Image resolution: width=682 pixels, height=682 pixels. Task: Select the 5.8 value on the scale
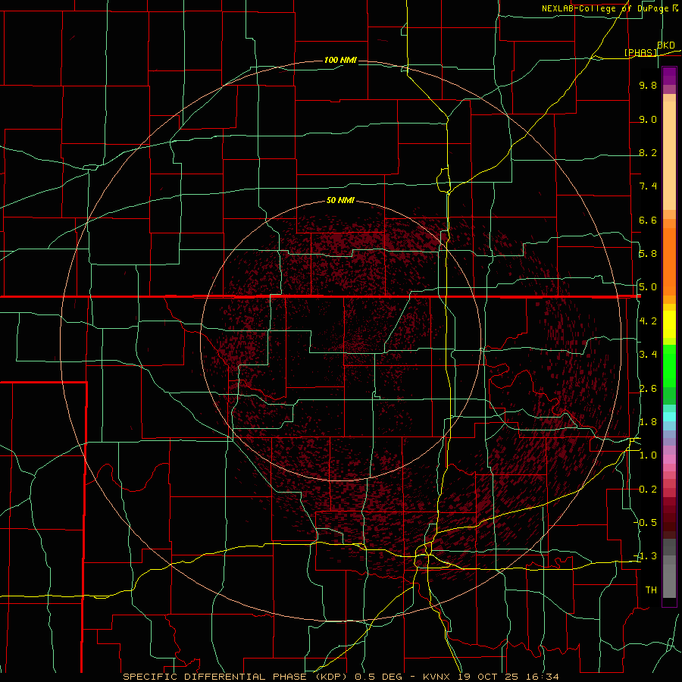648,254
